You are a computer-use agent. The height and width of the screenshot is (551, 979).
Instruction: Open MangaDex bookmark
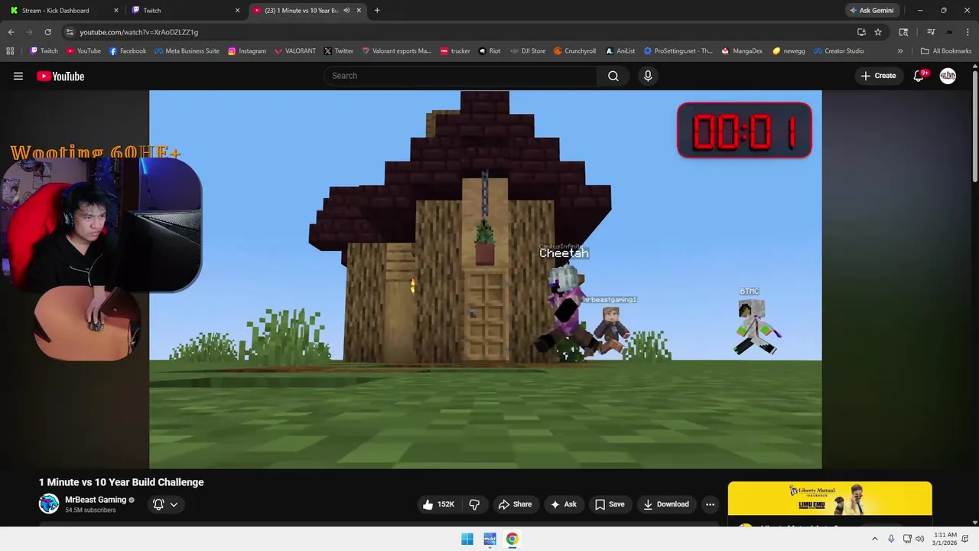click(x=742, y=51)
